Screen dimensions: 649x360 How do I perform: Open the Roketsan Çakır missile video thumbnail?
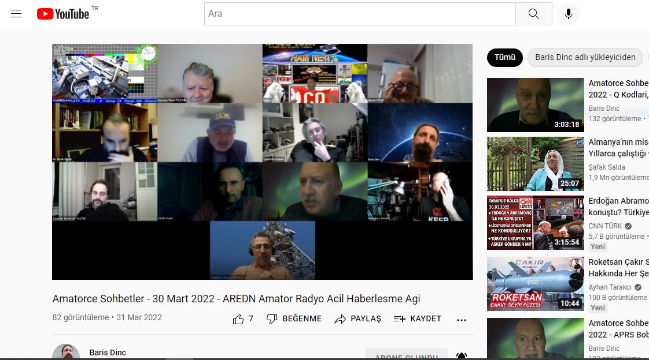click(x=536, y=284)
